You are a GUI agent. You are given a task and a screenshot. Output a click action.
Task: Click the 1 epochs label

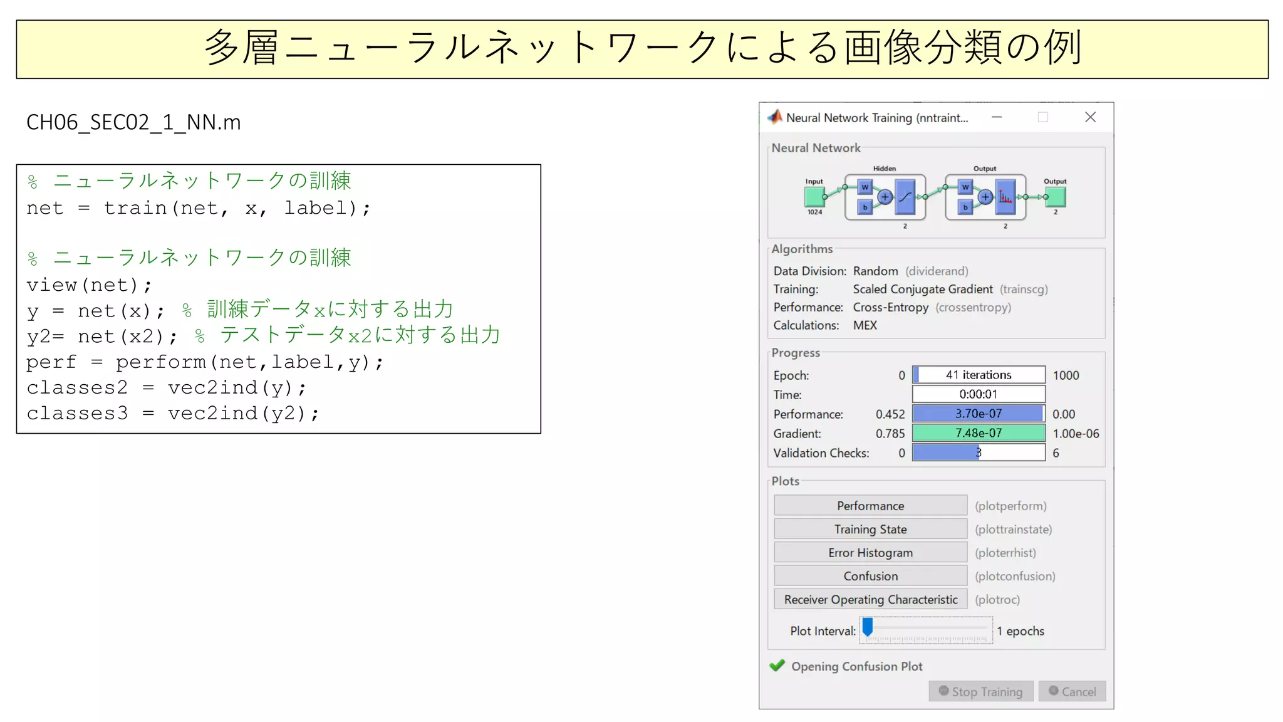1021,631
